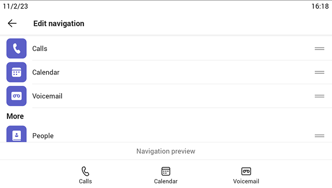
Task: Go back using the left arrow
Action: [x=12, y=23]
